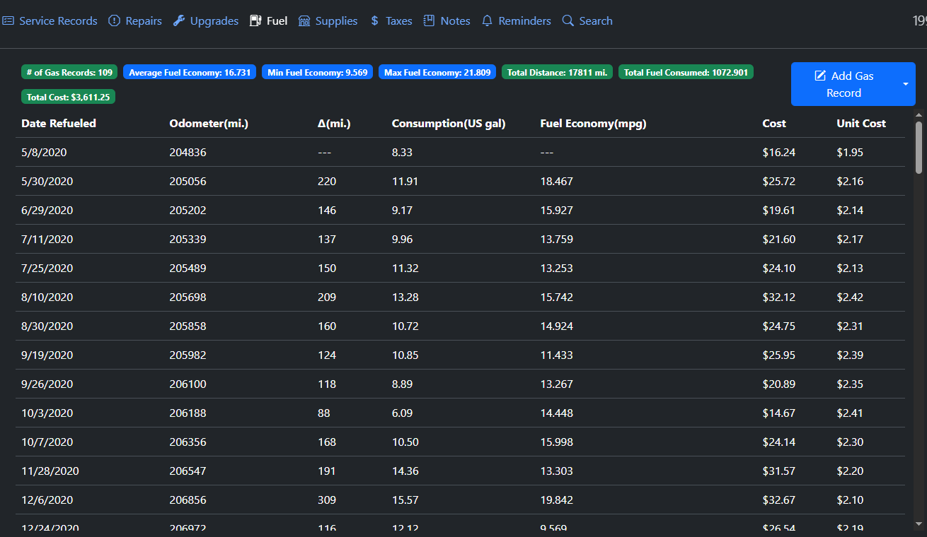The image size is (927, 537).
Task: Switch to the Upgrades tab
Action: click(x=214, y=21)
